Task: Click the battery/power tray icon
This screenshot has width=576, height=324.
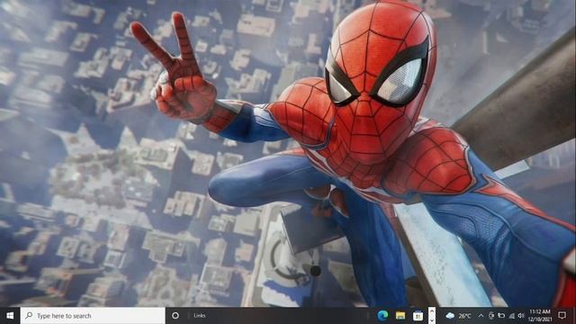Action: click(501, 316)
